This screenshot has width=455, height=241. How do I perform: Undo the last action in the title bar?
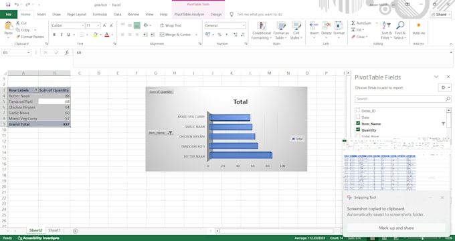17,5
